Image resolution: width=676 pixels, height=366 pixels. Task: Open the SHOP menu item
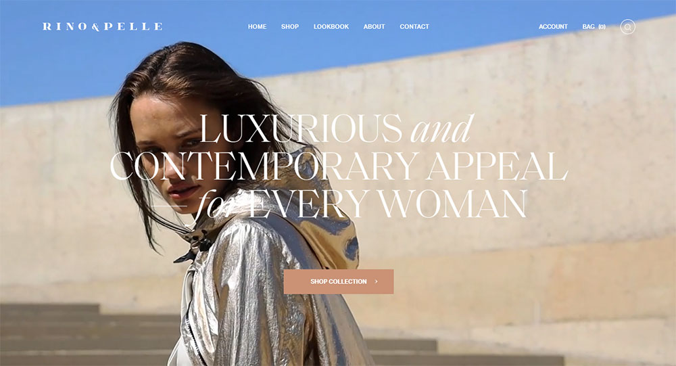click(290, 27)
